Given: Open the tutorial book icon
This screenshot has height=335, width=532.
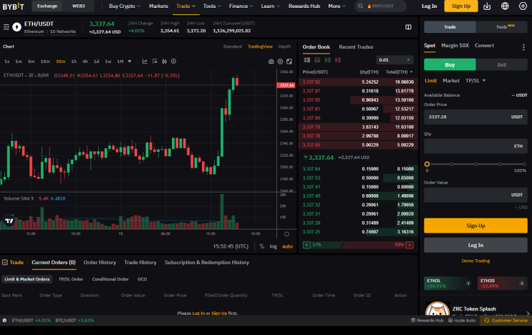Looking at the screenshot, I should tap(408, 27).
